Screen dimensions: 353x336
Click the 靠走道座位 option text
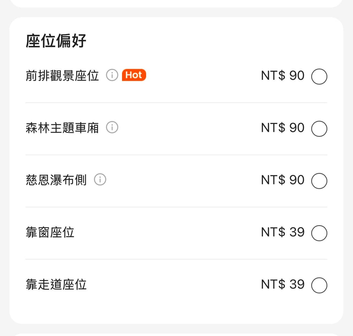56,284
